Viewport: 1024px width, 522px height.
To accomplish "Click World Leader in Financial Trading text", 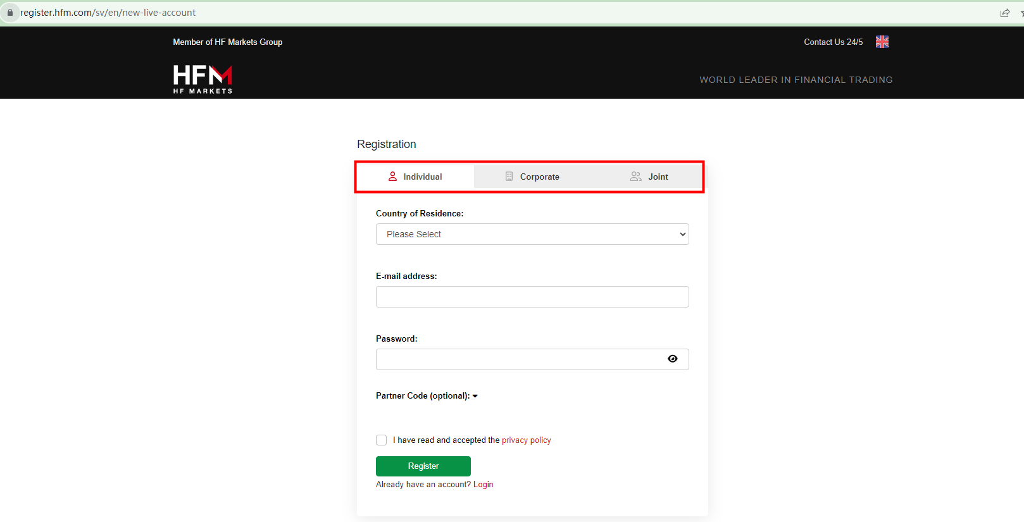I will pos(796,80).
